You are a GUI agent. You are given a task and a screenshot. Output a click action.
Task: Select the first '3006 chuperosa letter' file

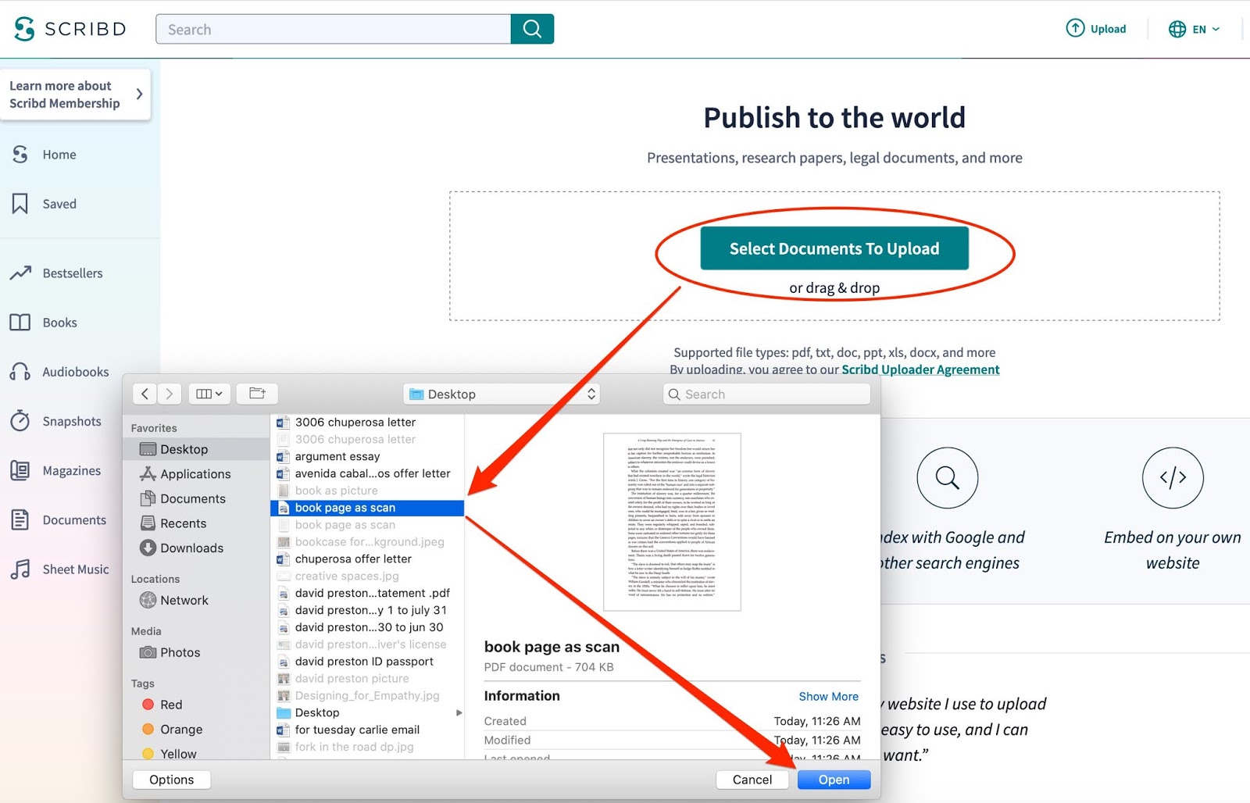pos(367,422)
